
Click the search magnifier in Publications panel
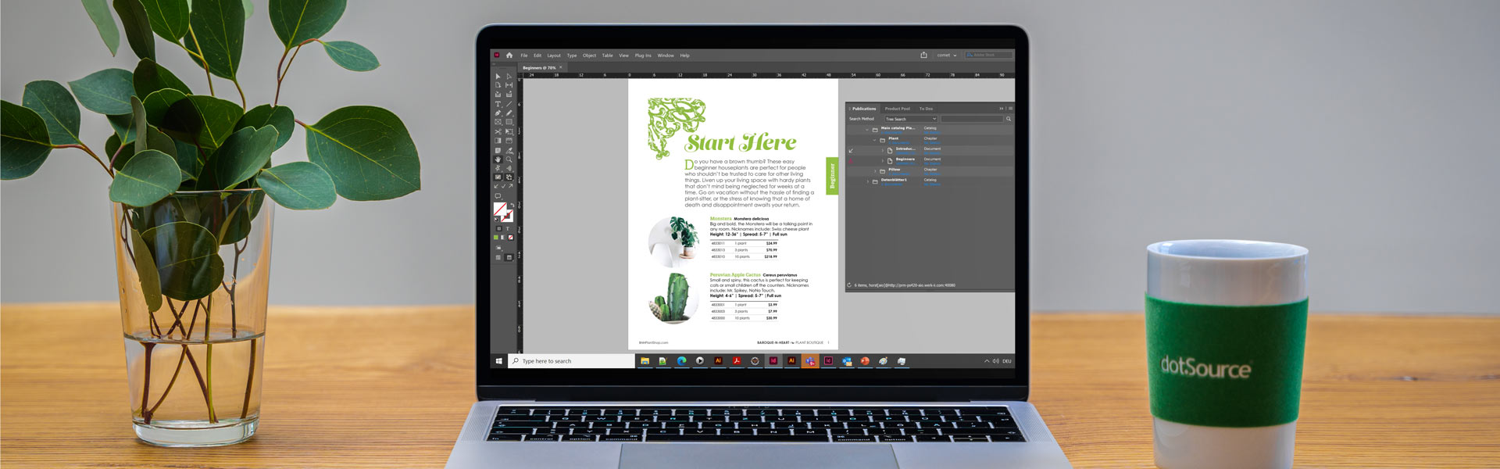(1009, 119)
